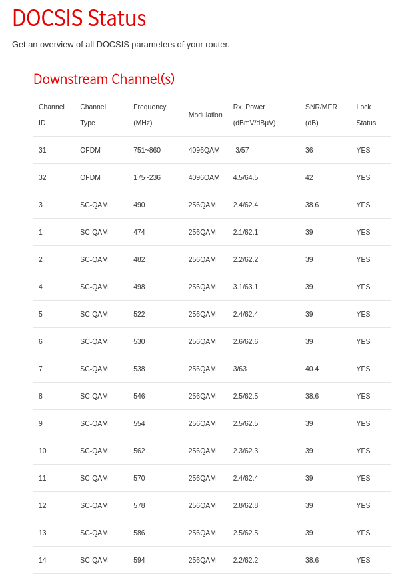Click the 4.5/64.5 Rx power value
Viewport: 400px width, 578px height.
point(245,177)
